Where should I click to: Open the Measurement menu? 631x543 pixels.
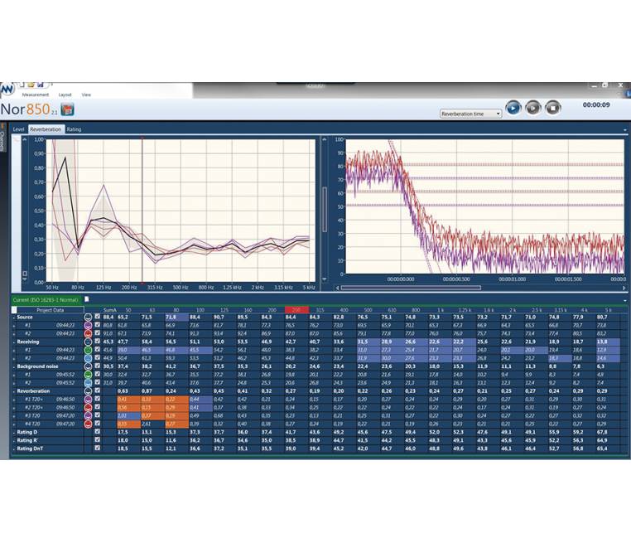point(35,95)
